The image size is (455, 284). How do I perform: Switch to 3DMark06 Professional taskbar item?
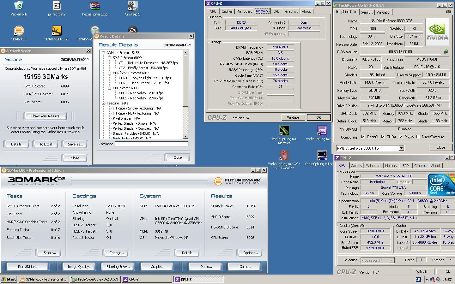tap(44, 279)
